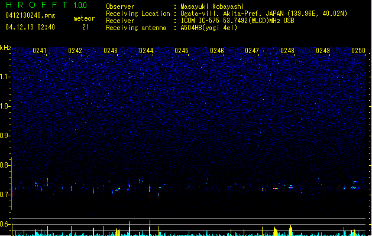Click the 0246 time marker

[x=217, y=51]
